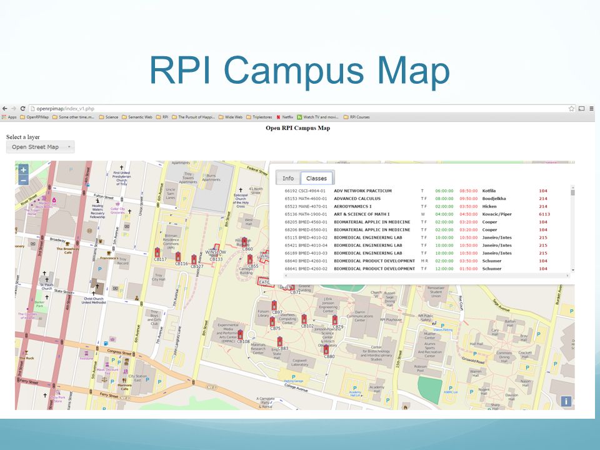The height and width of the screenshot is (450, 600).
Task: Click the 68640 BMED-4260-01 class row
Action: tap(416, 261)
